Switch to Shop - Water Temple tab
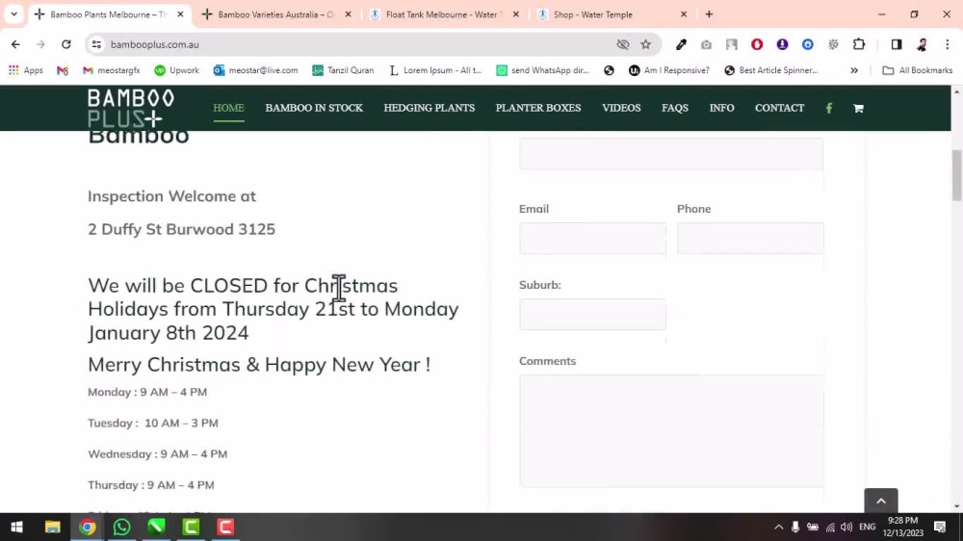The width and height of the screenshot is (963, 541). click(x=612, y=14)
